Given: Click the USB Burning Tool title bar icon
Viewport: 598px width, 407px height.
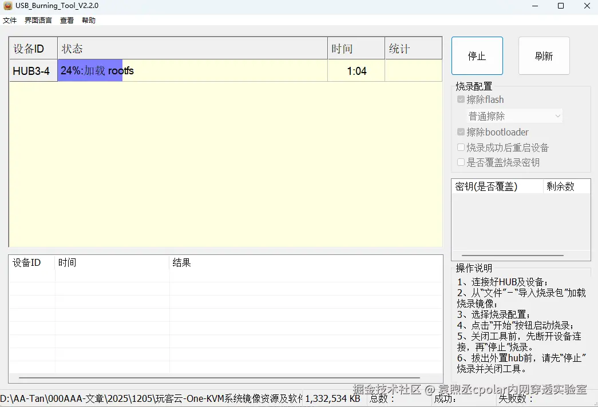Looking at the screenshot, I should click(7, 6).
